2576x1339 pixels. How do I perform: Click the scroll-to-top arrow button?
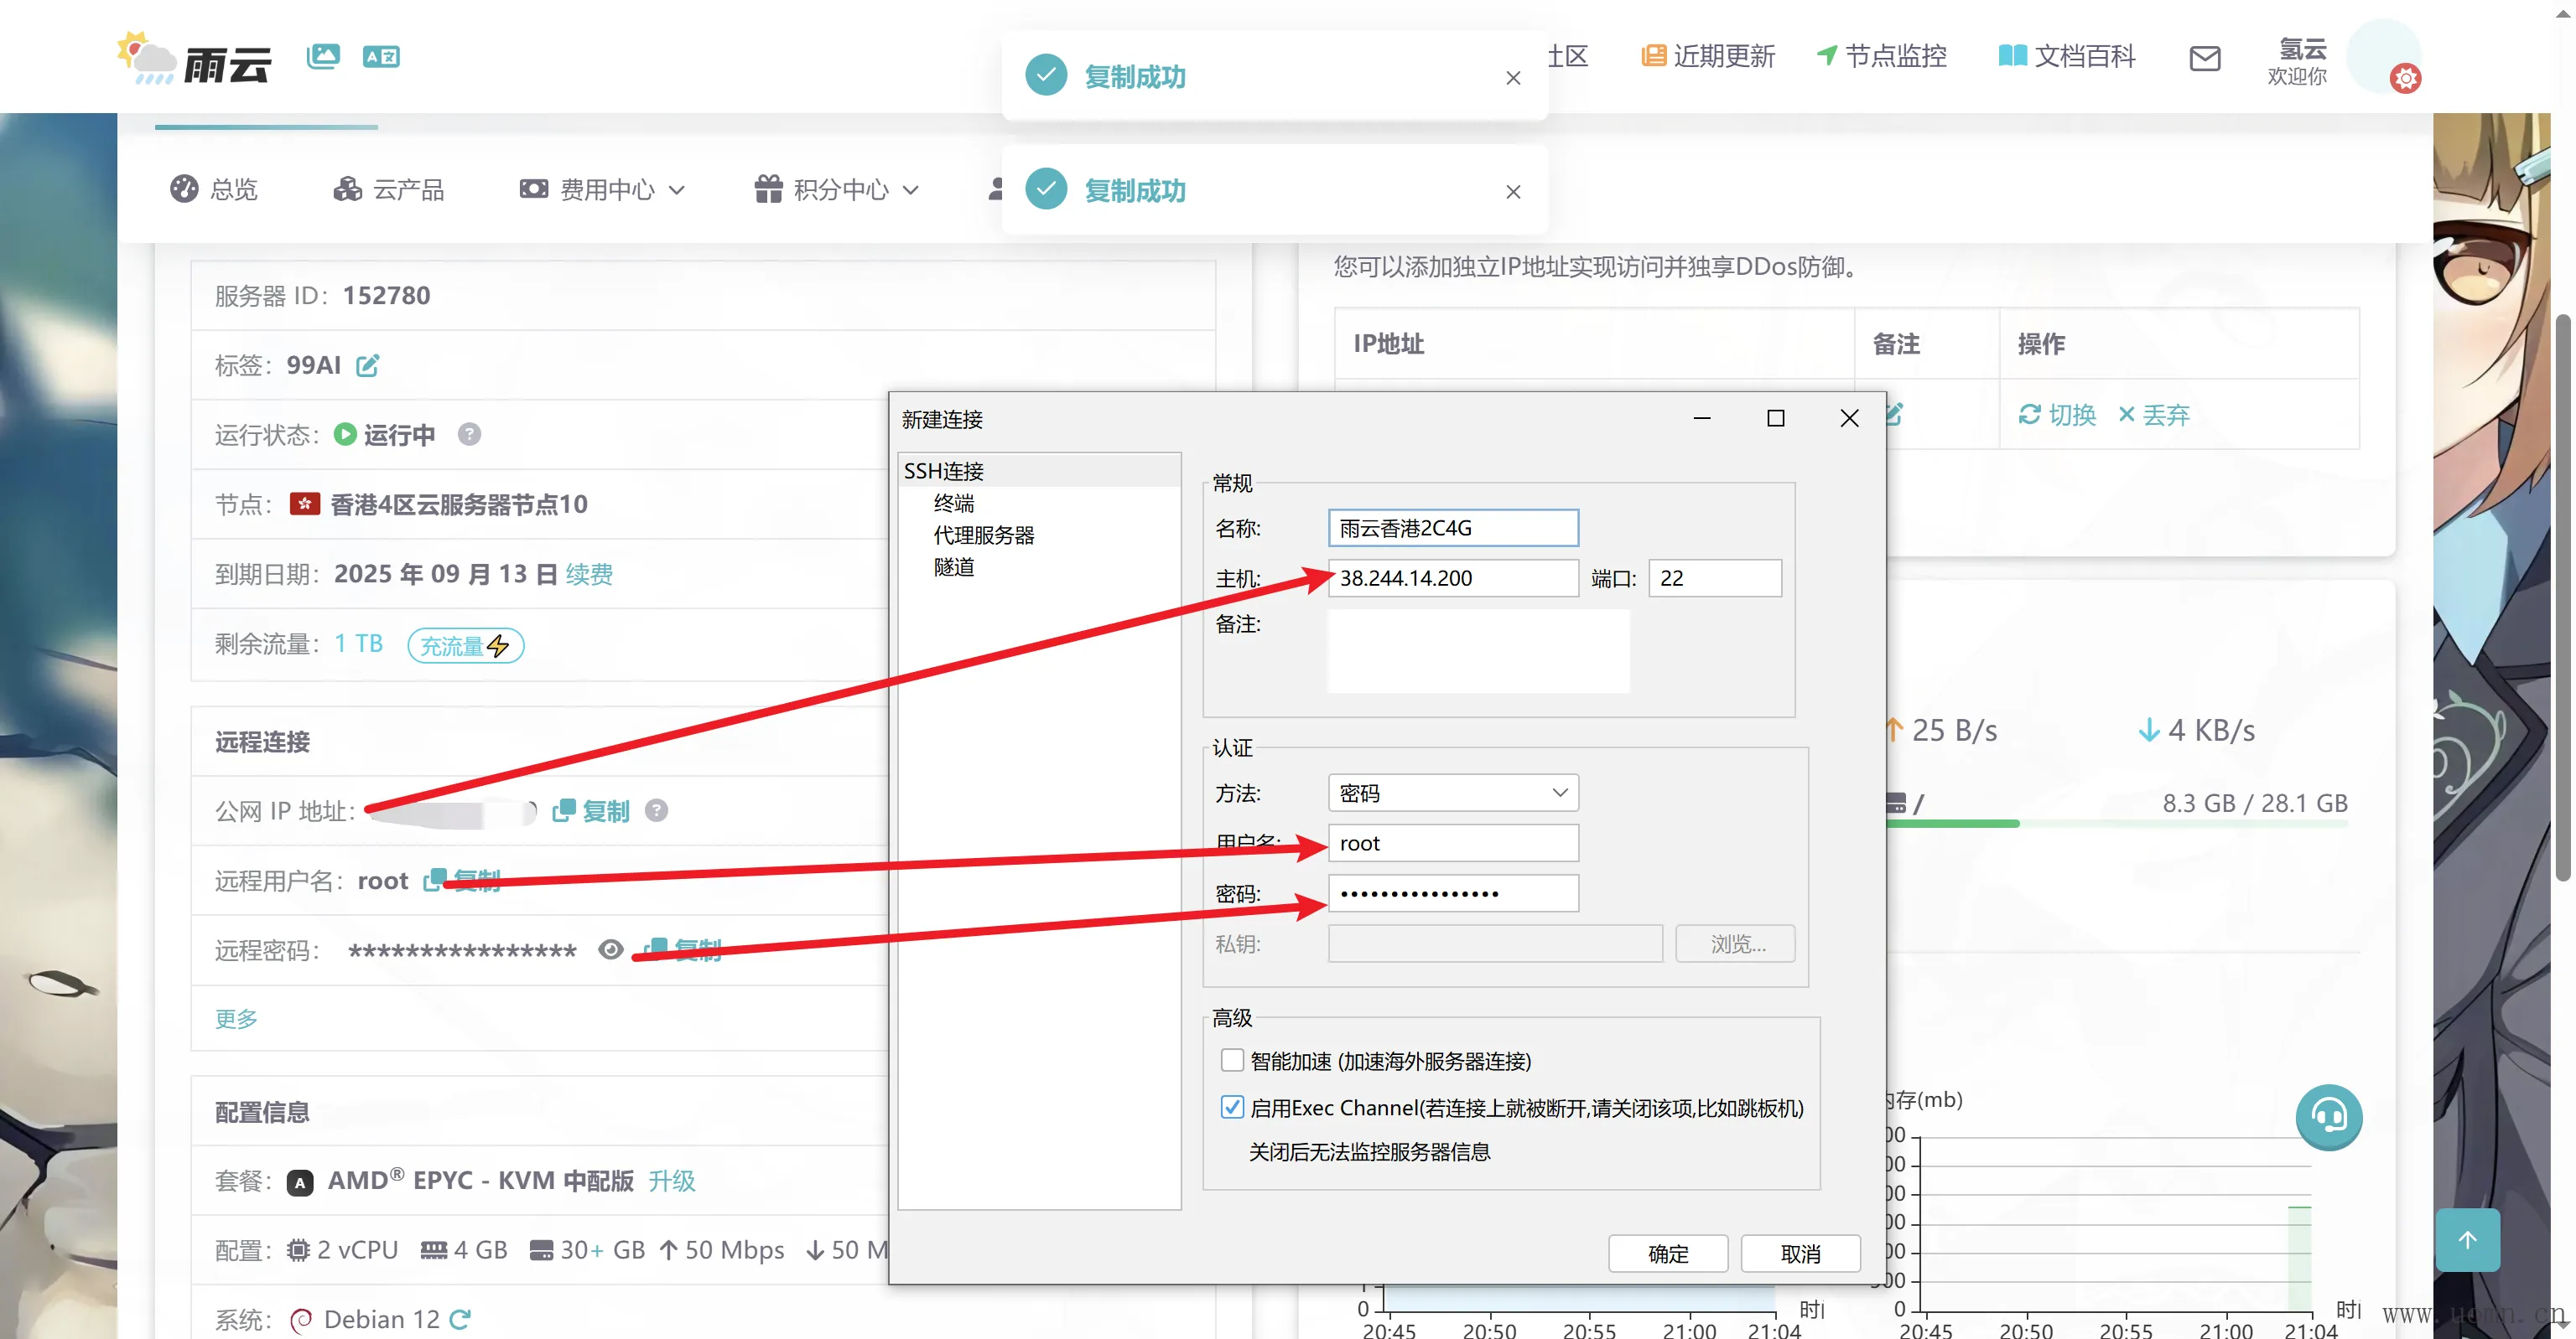click(2467, 1240)
